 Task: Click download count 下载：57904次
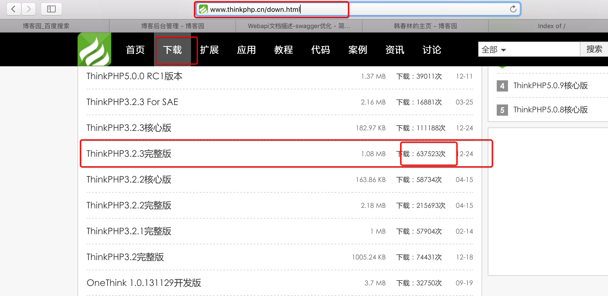(x=419, y=231)
